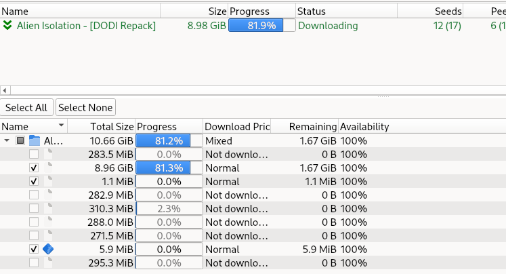The width and height of the screenshot is (506, 274).
Task: Click file icon of 283.5 MiB entry
Action: (48, 154)
